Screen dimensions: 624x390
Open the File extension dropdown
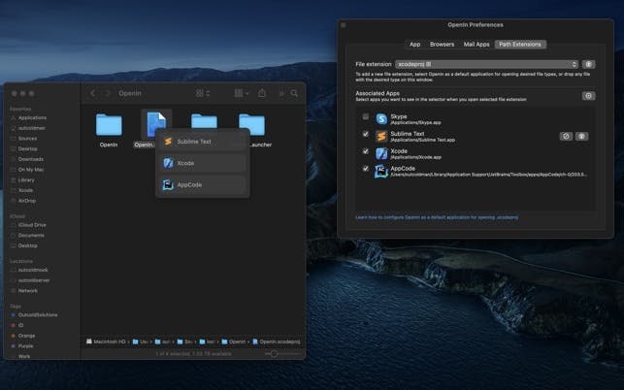pyautogui.click(x=487, y=64)
